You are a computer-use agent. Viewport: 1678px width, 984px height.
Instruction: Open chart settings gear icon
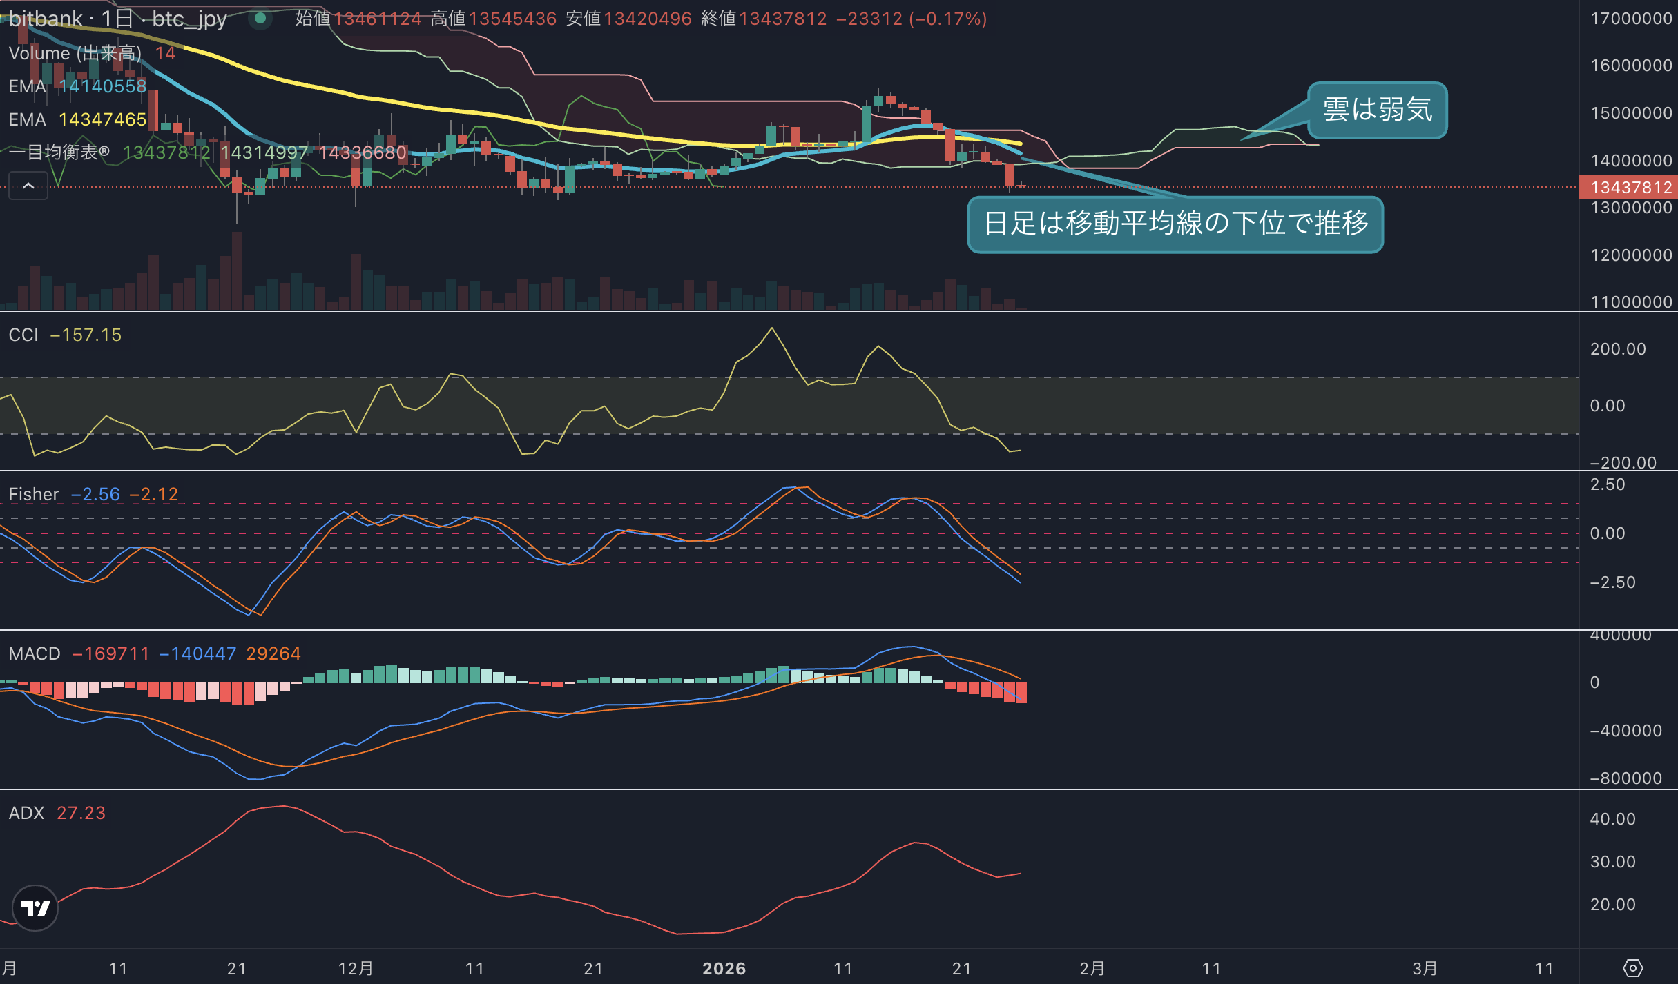click(1632, 968)
